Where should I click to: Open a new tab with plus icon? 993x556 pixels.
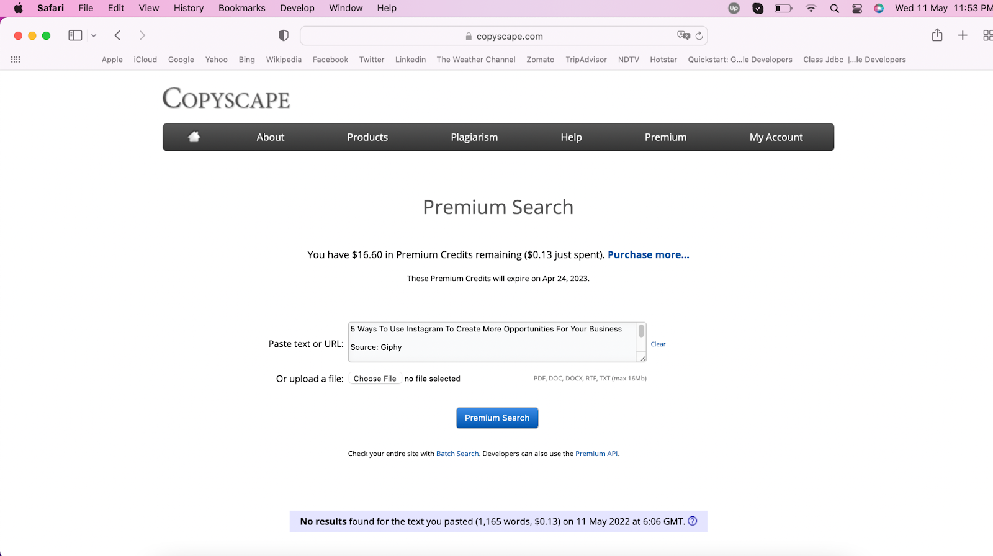pos(963,35)
